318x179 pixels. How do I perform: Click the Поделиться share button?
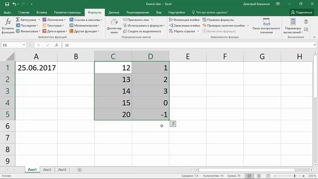tap(302, 12)
